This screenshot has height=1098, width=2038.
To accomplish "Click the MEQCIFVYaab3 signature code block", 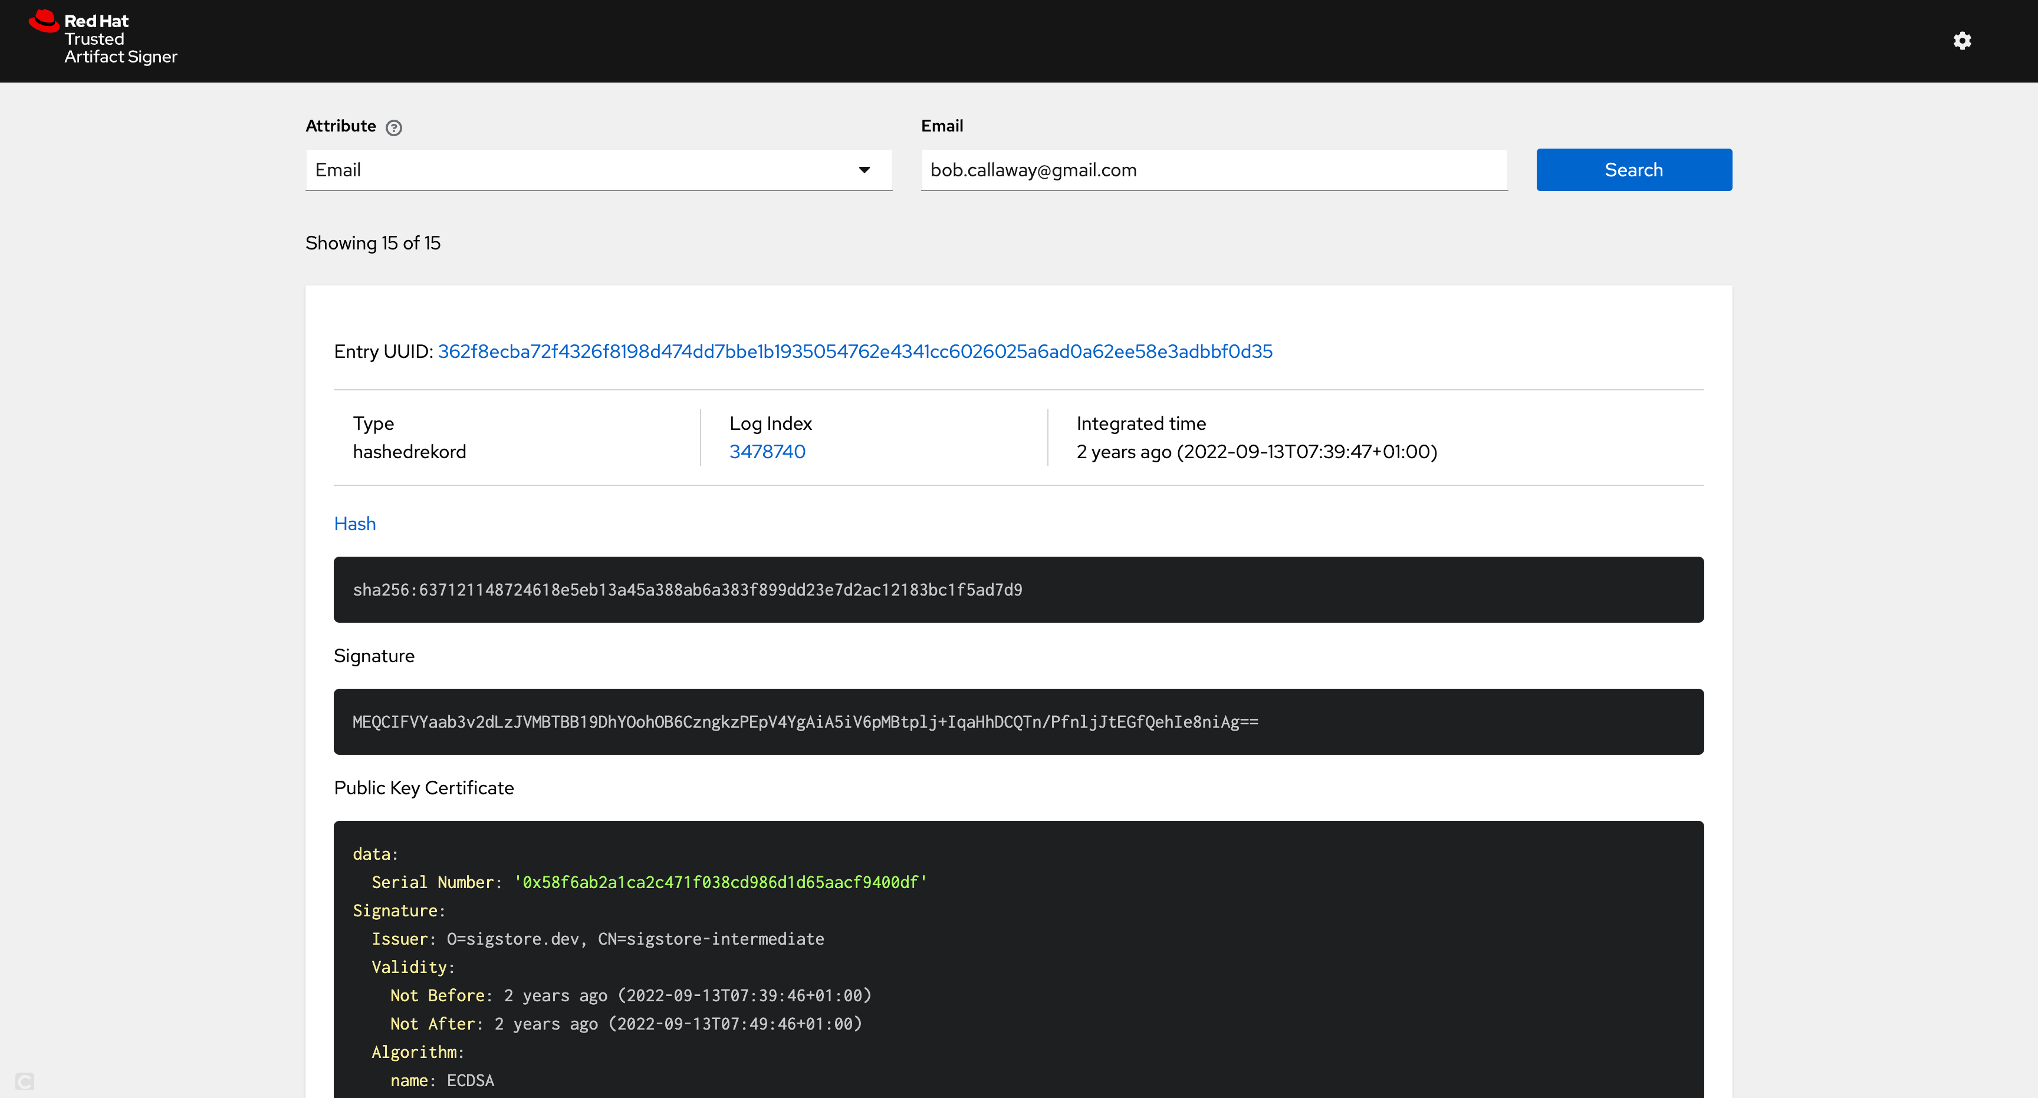I will 1017,721.
